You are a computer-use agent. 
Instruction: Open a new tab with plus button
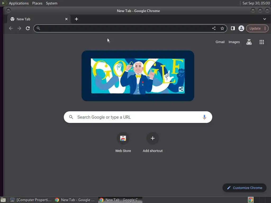pos(76,19)
